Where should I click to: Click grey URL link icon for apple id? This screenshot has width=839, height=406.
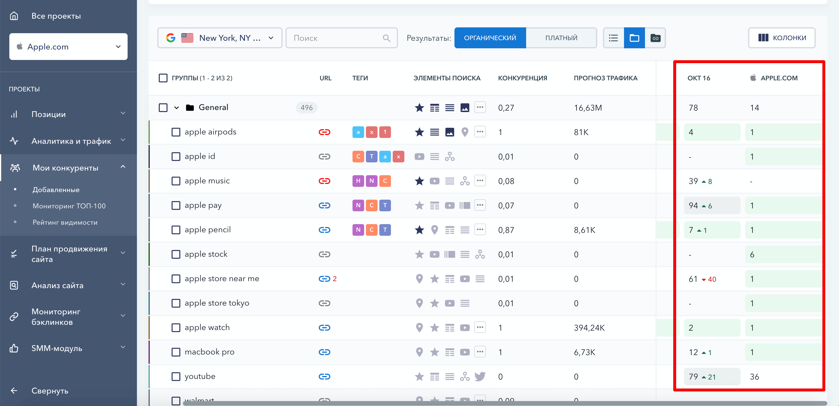tap(324, 157)
